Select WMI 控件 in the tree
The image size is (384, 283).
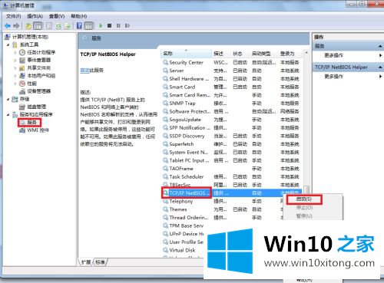[38, 130]
